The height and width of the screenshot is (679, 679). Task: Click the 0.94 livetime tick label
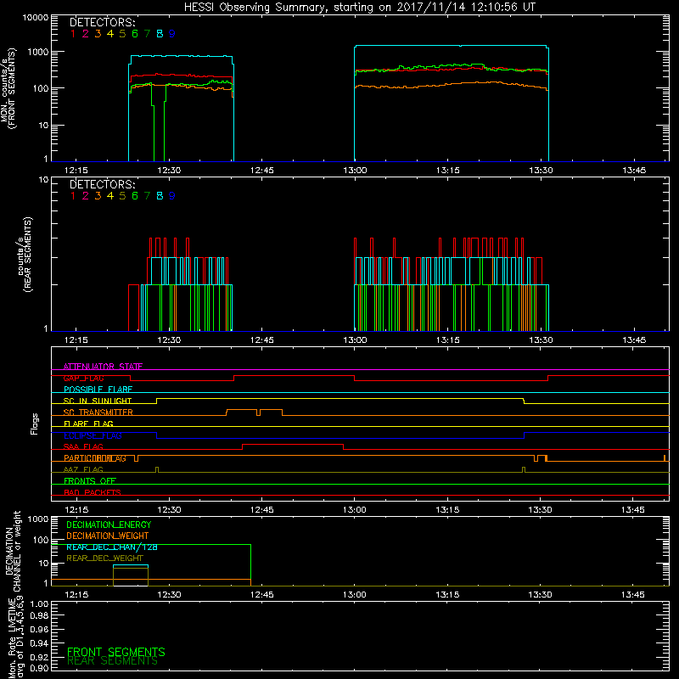tap(39, 643)
